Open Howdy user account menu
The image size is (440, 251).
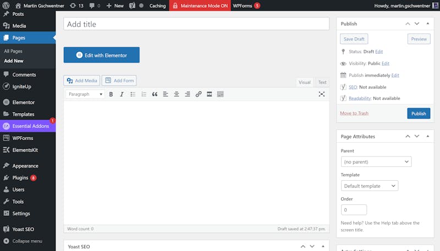[405, 5]
